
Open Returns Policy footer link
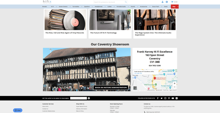point(80,111)
